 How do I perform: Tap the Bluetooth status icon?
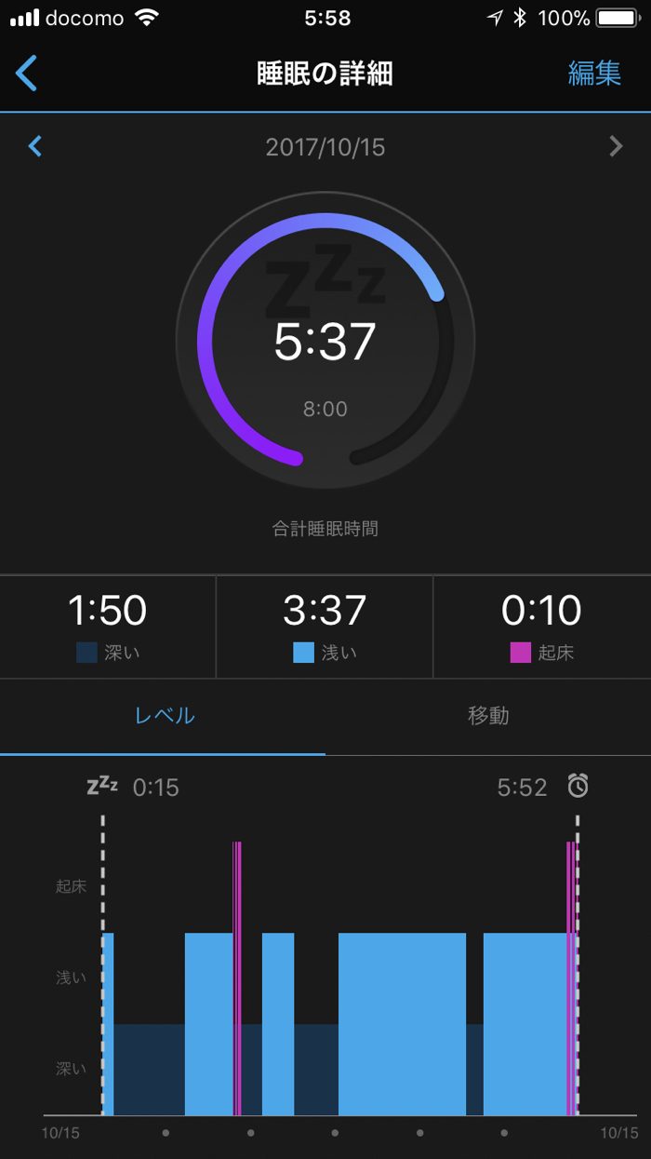pyautogui.click(x=520, y=18)
